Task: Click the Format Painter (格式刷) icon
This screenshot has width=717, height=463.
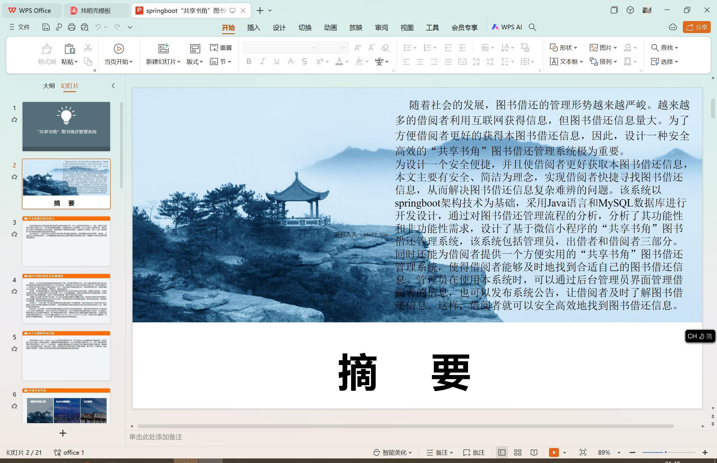Action: (47, 54)
